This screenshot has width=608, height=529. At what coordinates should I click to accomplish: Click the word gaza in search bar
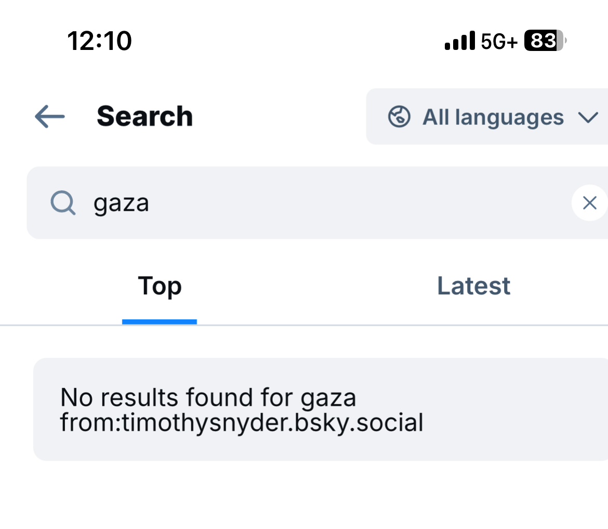click(x=121, y=203)
